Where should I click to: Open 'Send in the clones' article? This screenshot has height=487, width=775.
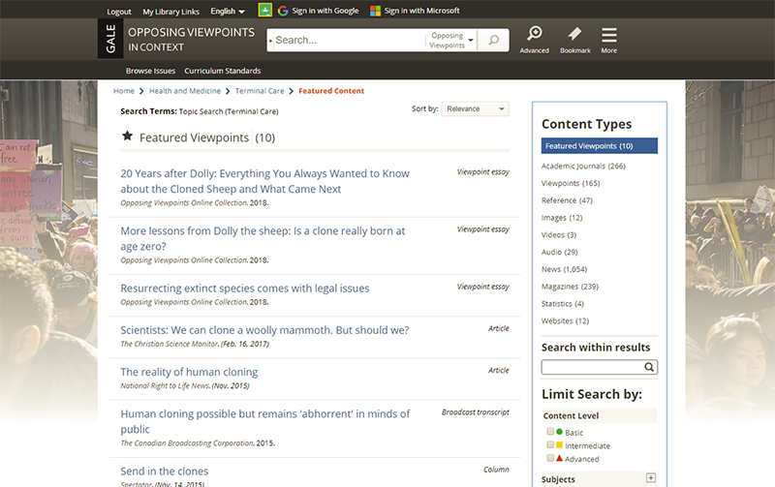click(x=165, y=472)
